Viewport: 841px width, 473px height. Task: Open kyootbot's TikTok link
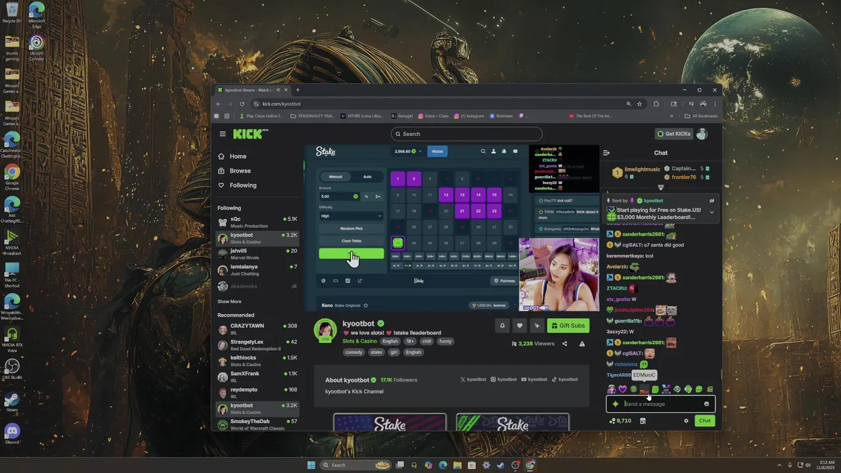(565, 379)
